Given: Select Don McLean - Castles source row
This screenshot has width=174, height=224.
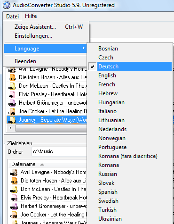Looking at the screenshot, I should click(47, 86).
